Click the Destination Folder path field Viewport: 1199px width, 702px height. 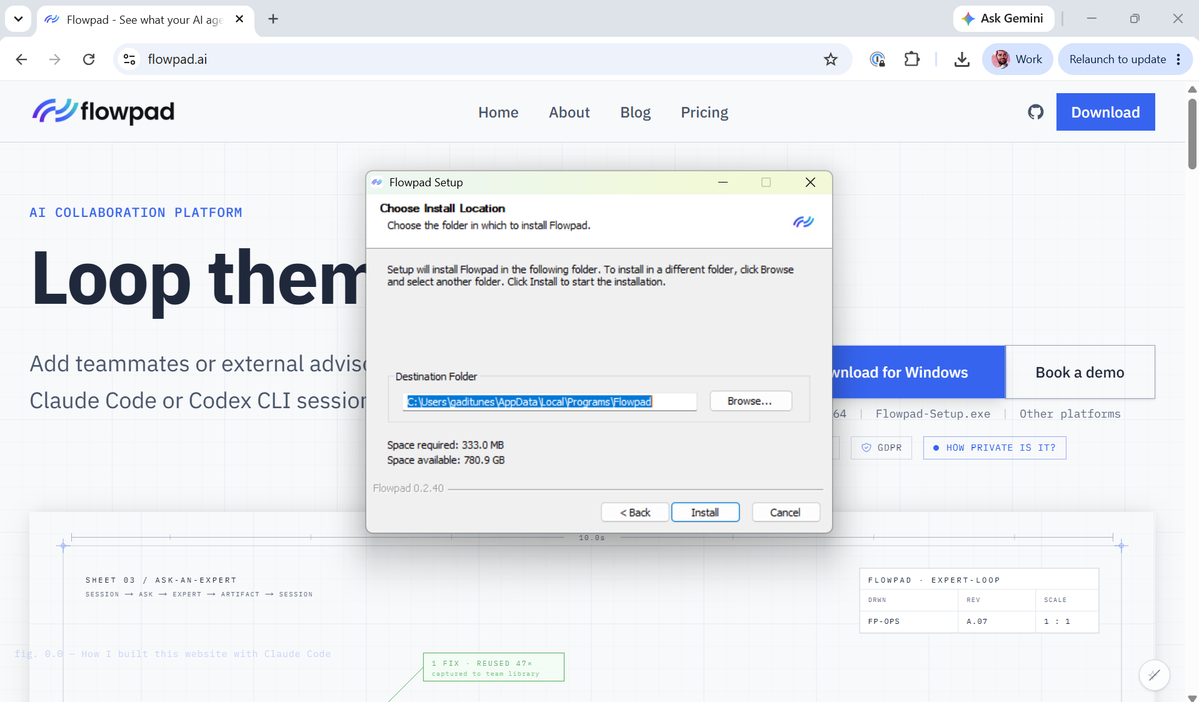pos(549,401)
